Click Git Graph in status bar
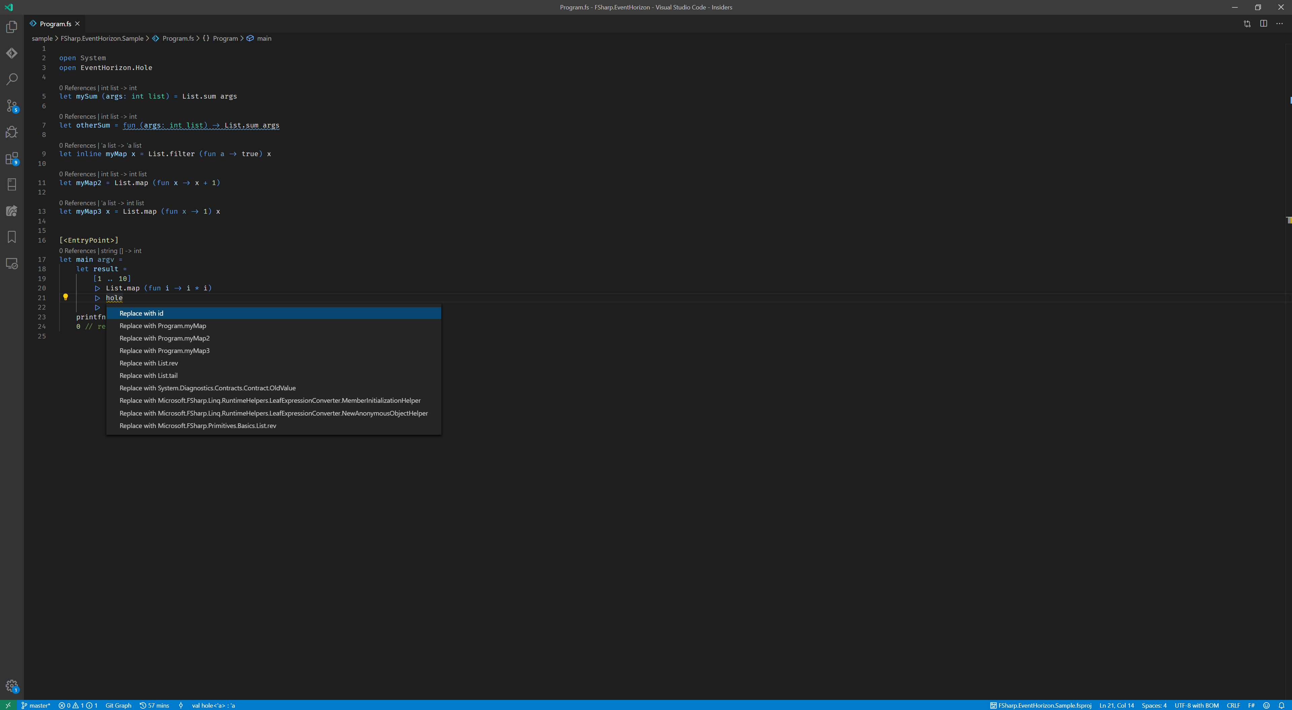The image size is (1292, 710). coord(118,705)
